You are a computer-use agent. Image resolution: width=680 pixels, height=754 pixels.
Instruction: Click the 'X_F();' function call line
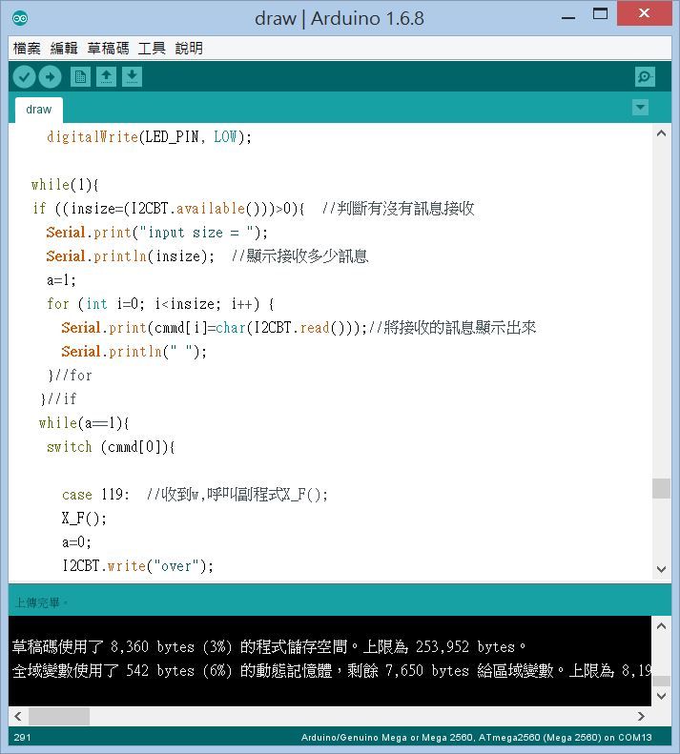click(84, 518)
